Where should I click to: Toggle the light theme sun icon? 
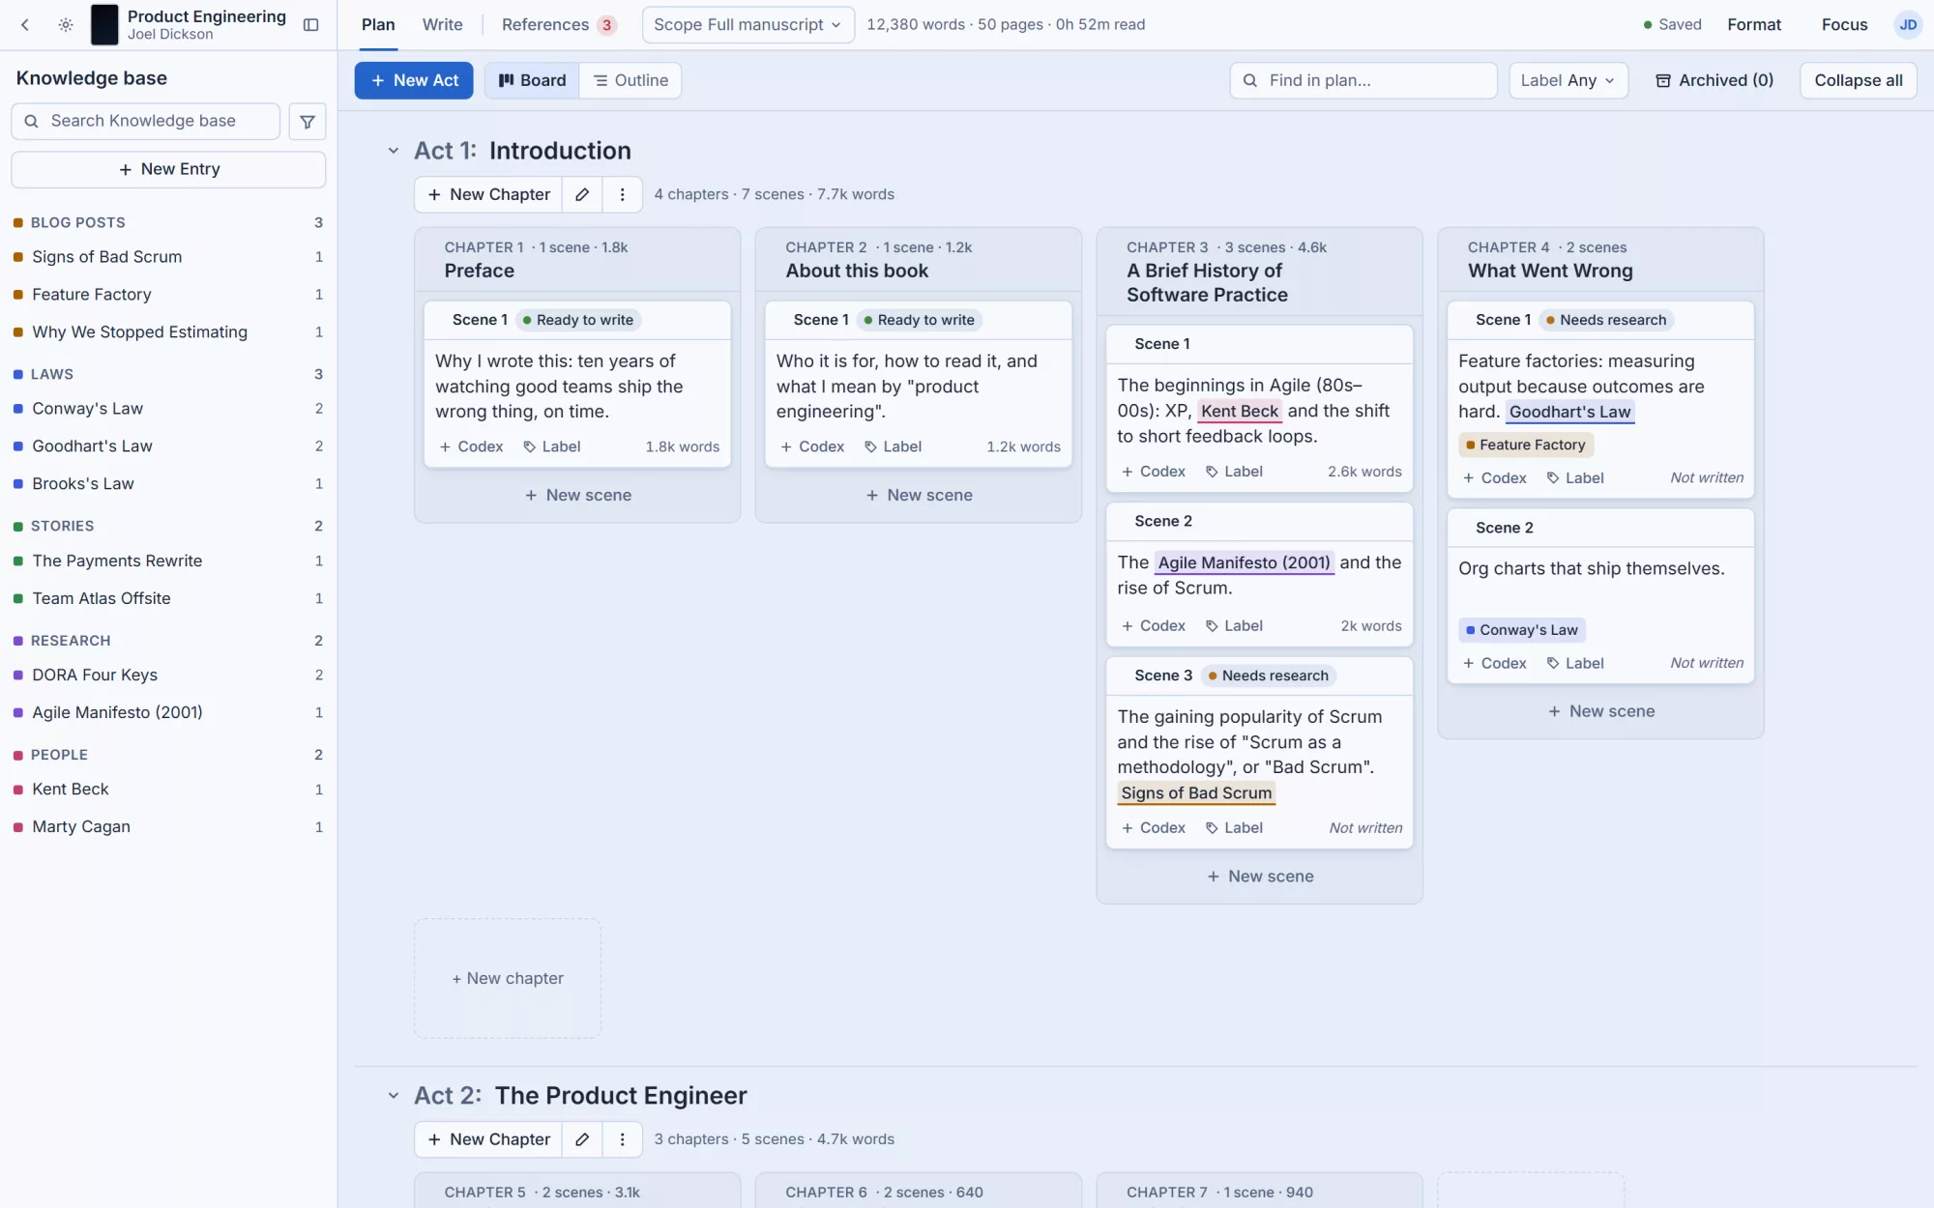(66, 25)
